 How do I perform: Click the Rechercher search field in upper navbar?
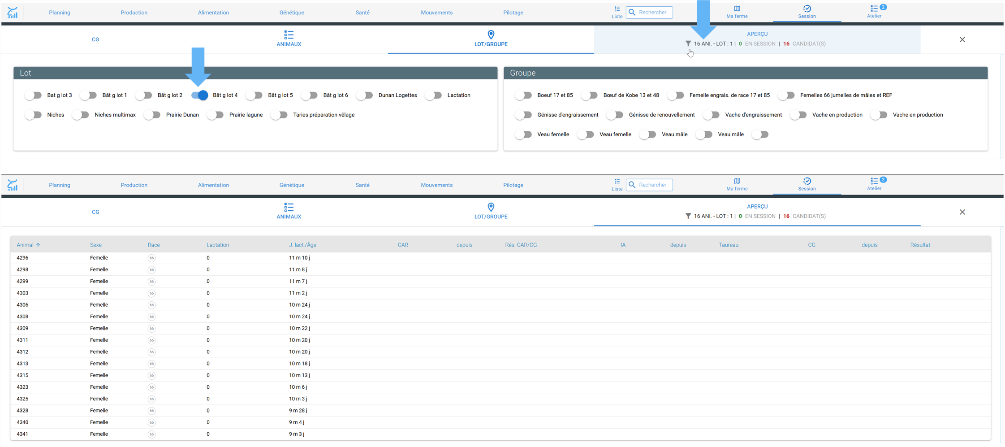pos(649,13)
